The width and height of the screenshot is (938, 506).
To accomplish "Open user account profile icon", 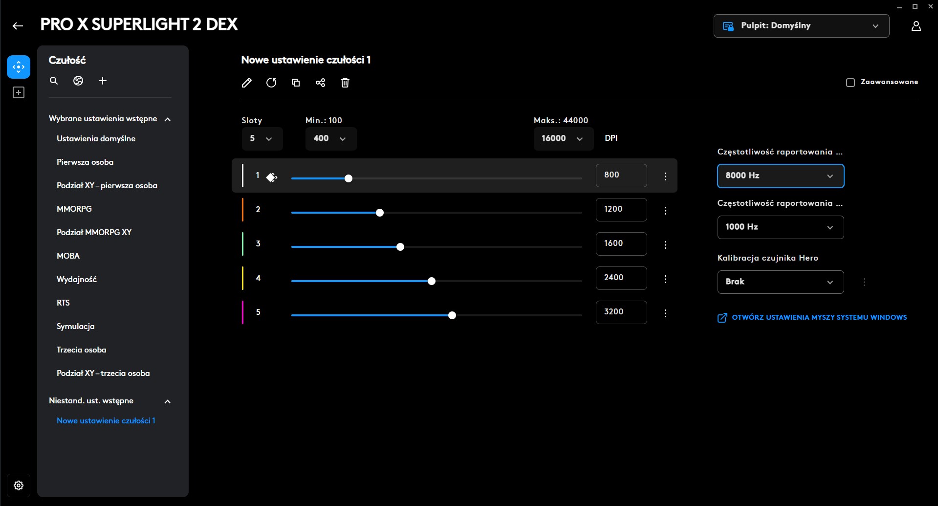I will (916, 26).
